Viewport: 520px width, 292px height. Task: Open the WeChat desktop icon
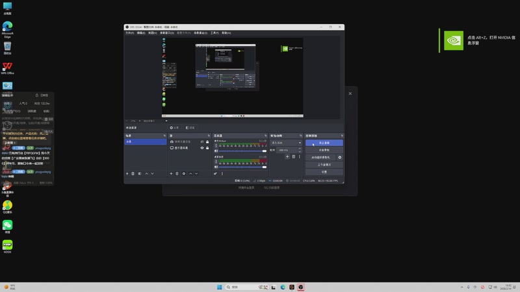click(7, 226)
